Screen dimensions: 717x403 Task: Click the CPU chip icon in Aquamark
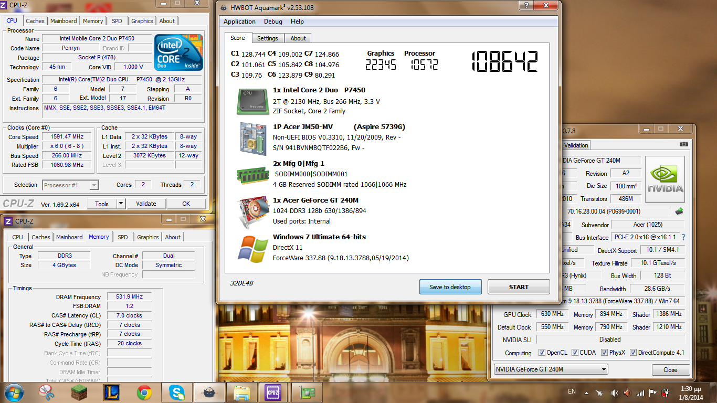[254, 101]
